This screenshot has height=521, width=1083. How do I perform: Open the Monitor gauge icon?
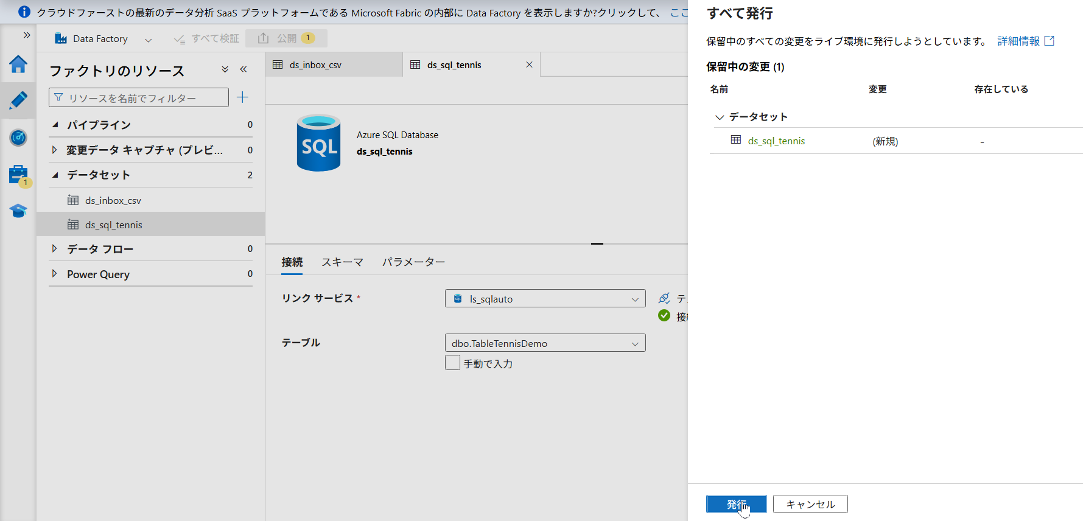pyautogui.click(x=18, y=138)
